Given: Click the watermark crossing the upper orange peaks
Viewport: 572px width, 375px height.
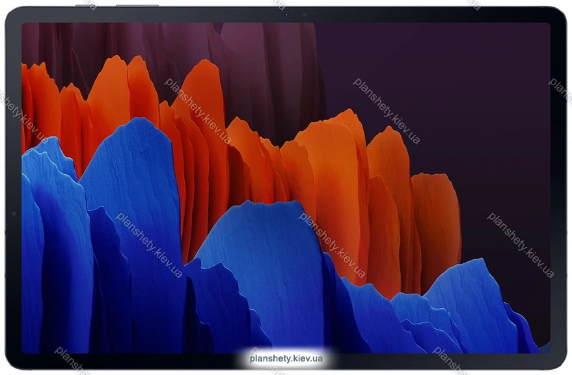Looking at the screenshot, I should coord(197,110).
